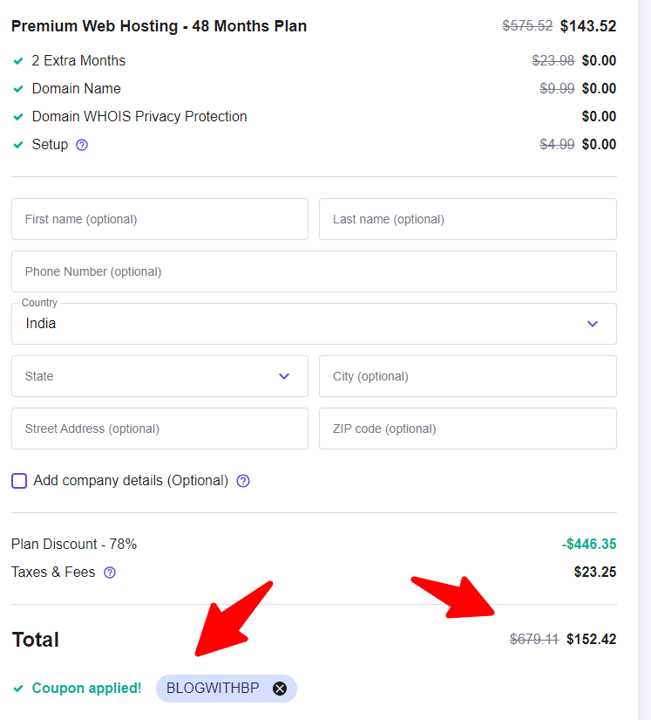This screenshot has width=651, height=720.
Task: Focus the Street Address field
Action: click(x=159, y=429)
